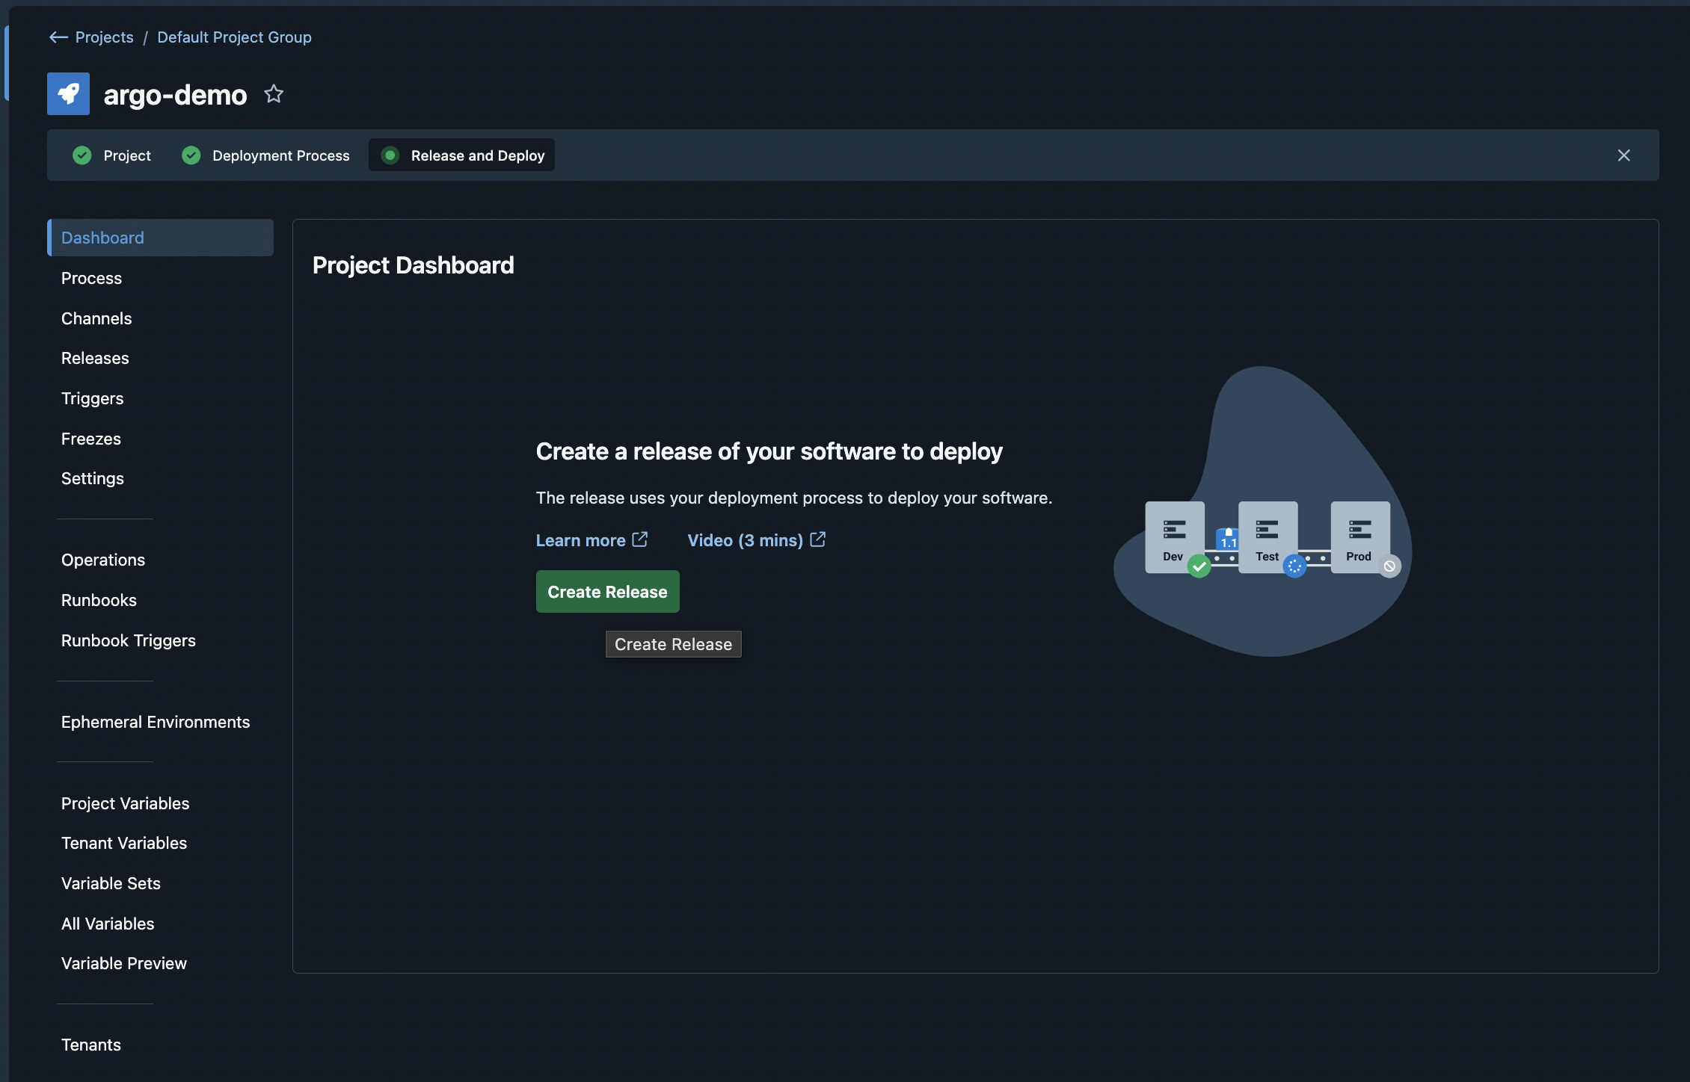Viewport: 1690px width, 1082px height.
Task: Open project Settings in sidebar
Action: (93, 478)
